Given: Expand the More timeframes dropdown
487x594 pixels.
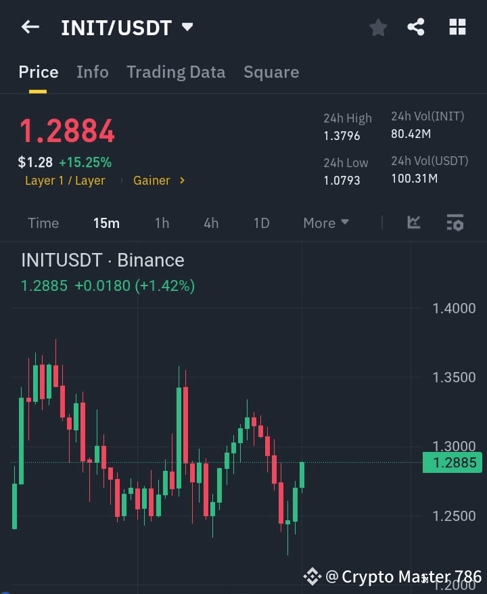Looking at the screenshot, I should click(x=325, y=223).
